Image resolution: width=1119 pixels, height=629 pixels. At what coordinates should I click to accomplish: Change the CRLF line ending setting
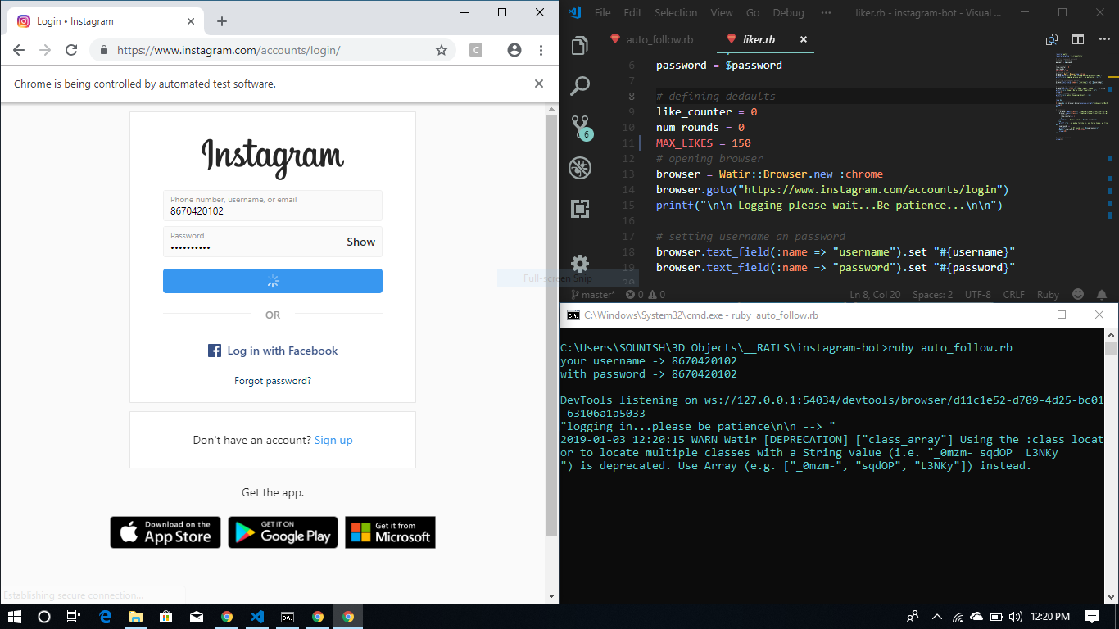point(1013,295)
